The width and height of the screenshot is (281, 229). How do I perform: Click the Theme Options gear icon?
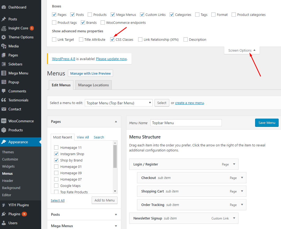[4, 37]
